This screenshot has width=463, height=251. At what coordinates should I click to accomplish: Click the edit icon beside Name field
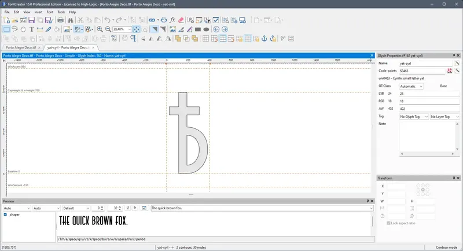[x=457, y=64]
